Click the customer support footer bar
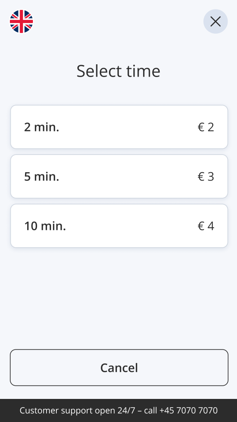This screenshot has height=422, width=237. [x=118, y=410]
